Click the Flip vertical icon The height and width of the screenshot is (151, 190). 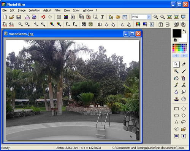pyautogui.click(x=168, y=24)
